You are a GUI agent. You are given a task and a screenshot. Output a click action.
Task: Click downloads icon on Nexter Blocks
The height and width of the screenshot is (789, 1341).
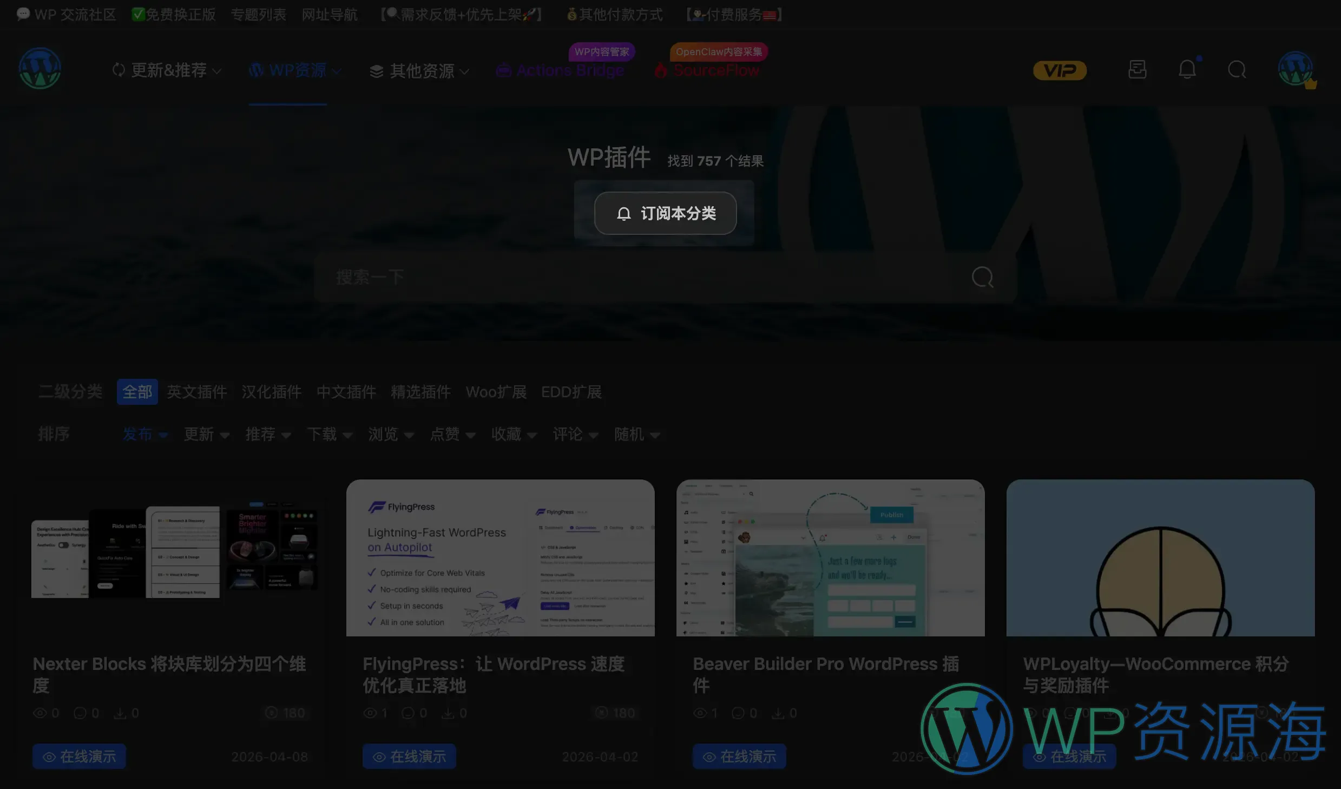120,713
